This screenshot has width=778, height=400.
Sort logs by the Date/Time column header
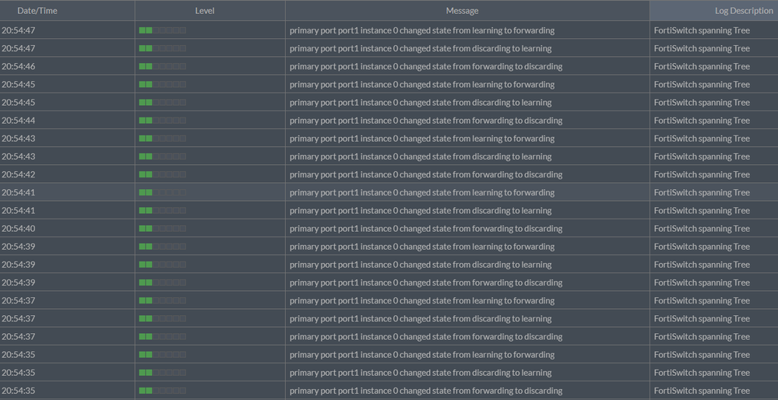click(37, 11)
